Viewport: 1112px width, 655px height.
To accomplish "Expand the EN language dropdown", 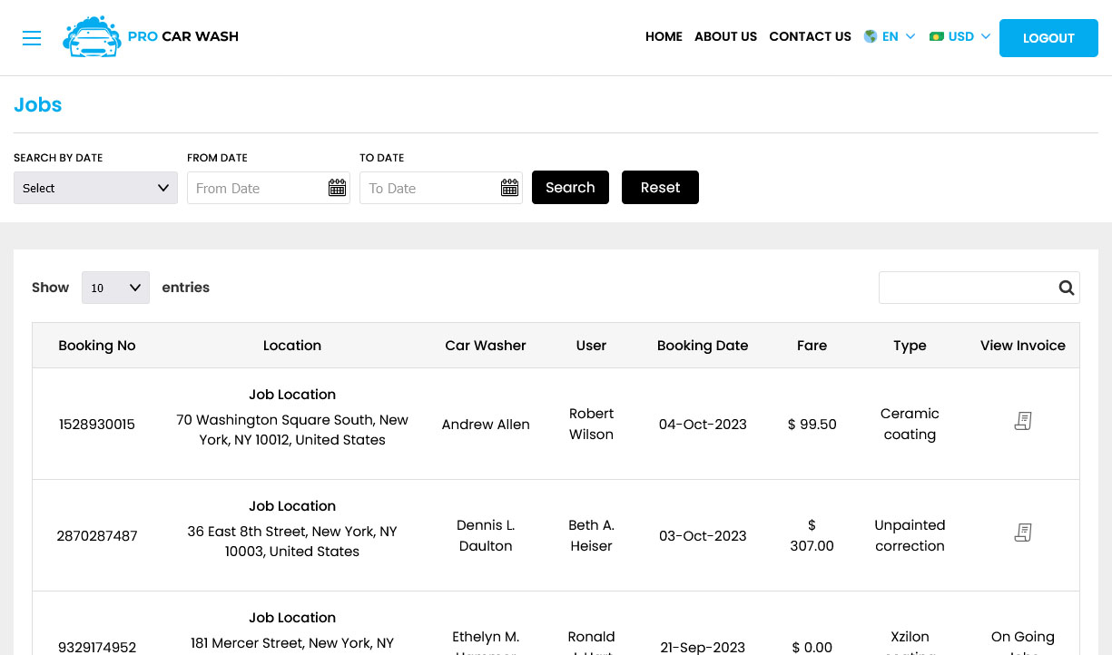I will 890,36.
